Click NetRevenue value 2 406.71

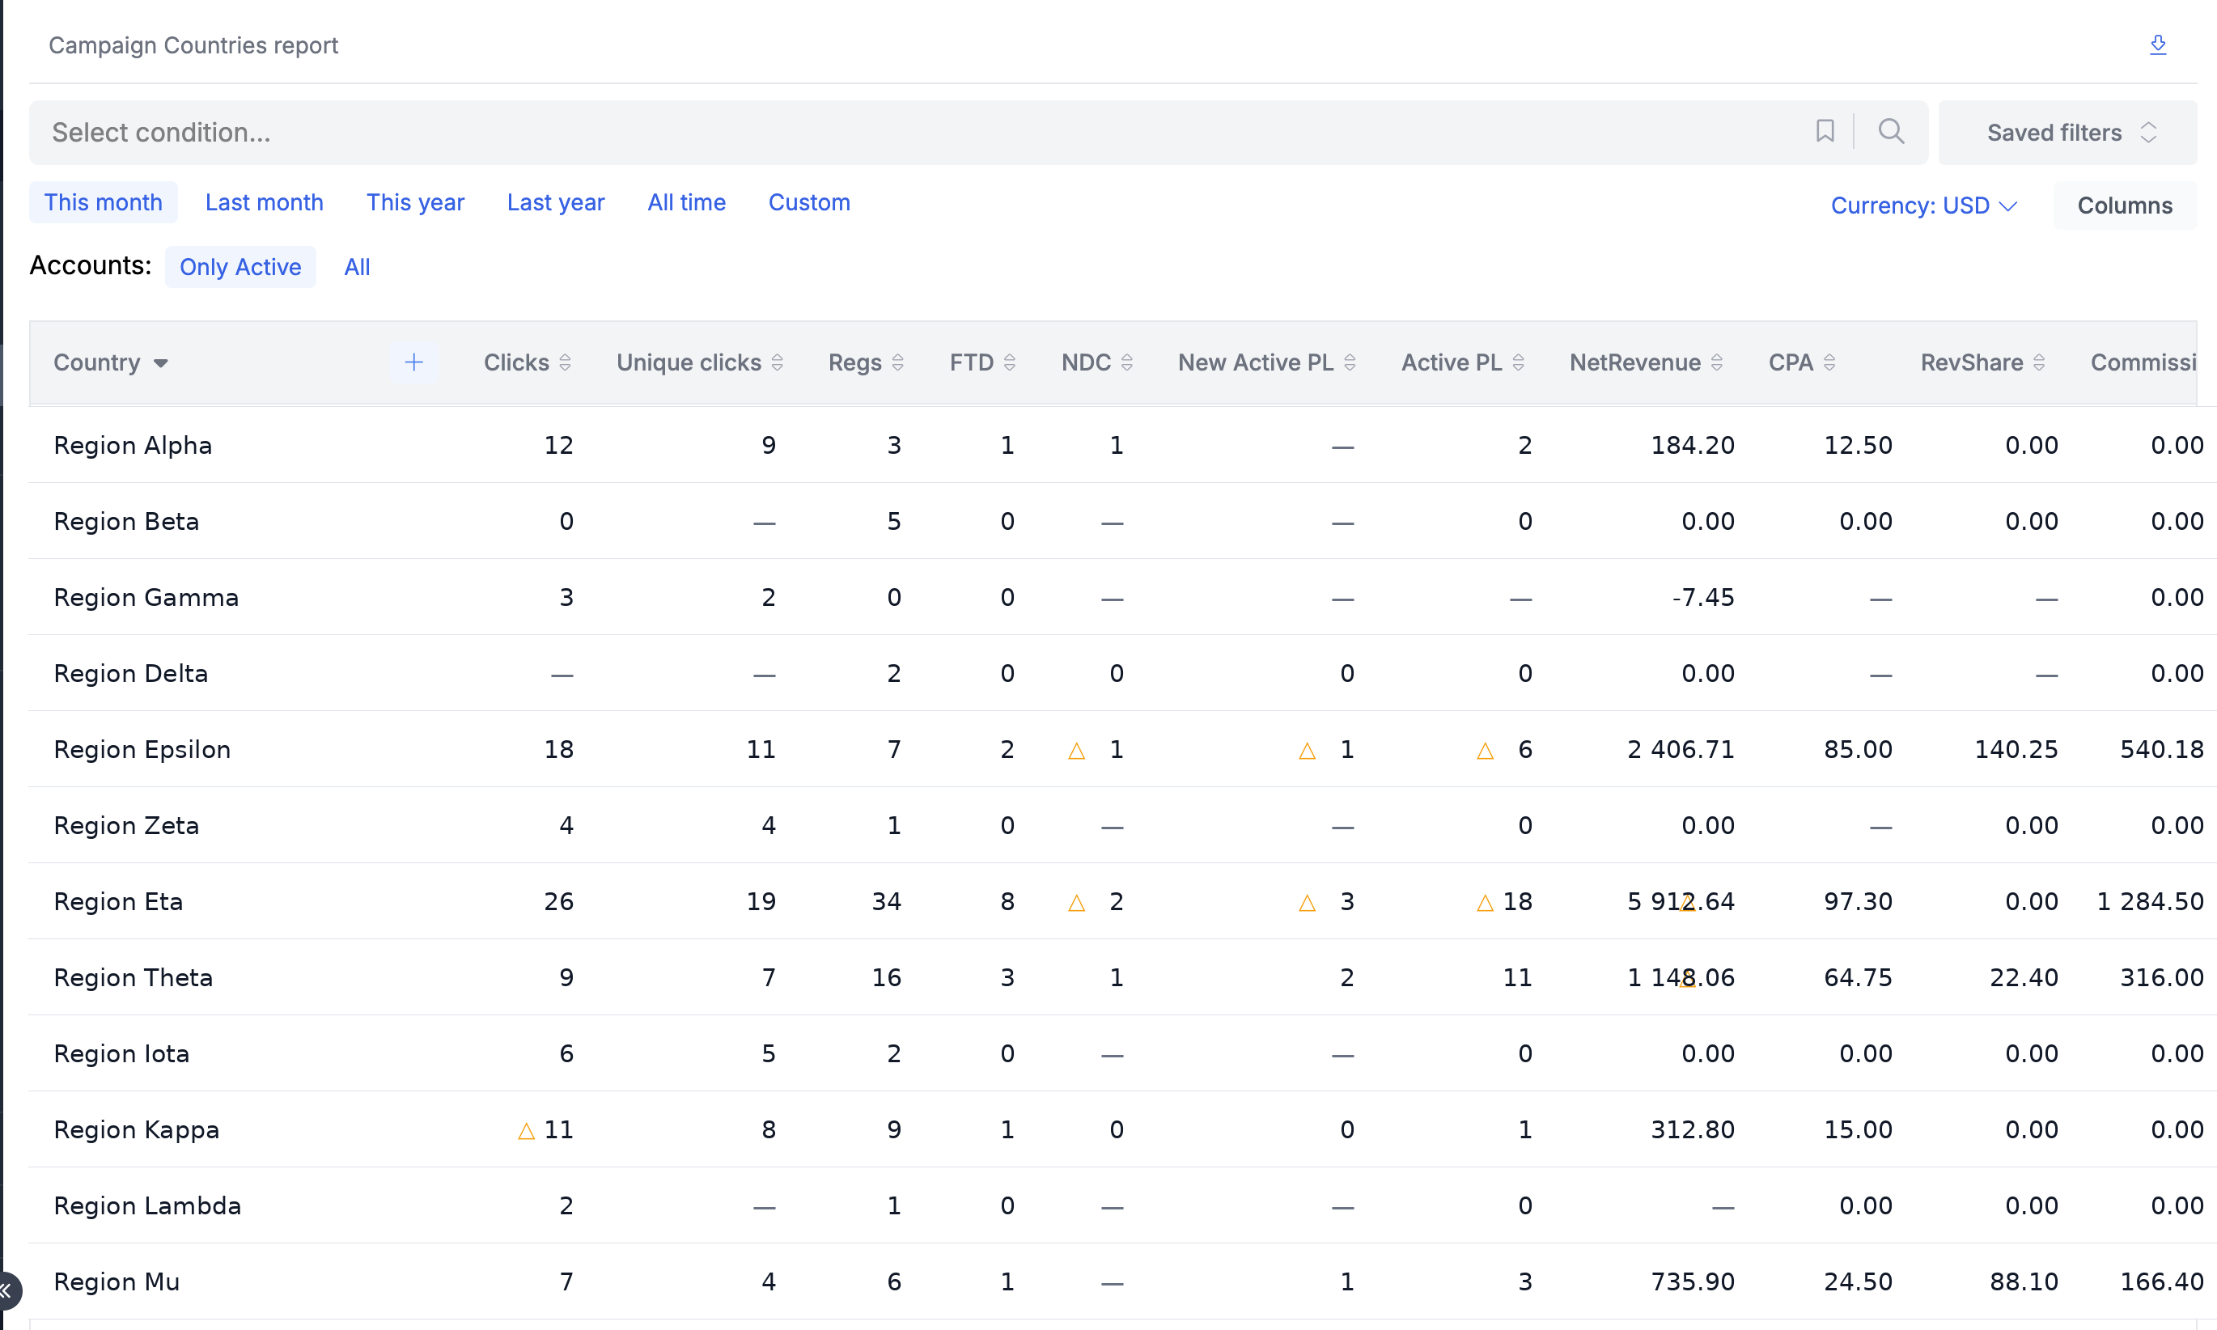1681,749
